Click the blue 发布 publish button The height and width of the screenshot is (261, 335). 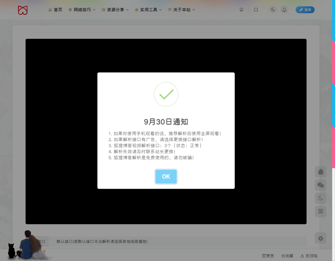(x=305, y=10)
